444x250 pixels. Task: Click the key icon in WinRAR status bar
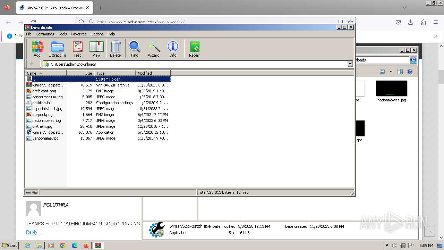click(x=35, y=192)
